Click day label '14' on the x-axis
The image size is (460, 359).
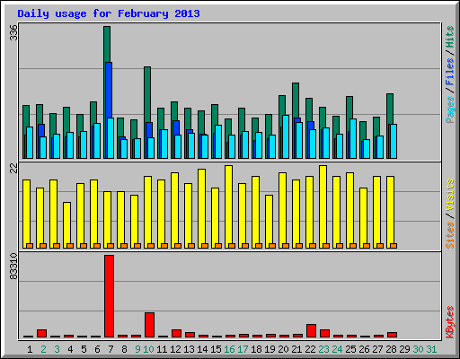coord(202,349)
